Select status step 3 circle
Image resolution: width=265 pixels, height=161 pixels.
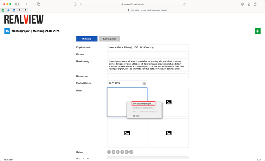pos(118,152)
